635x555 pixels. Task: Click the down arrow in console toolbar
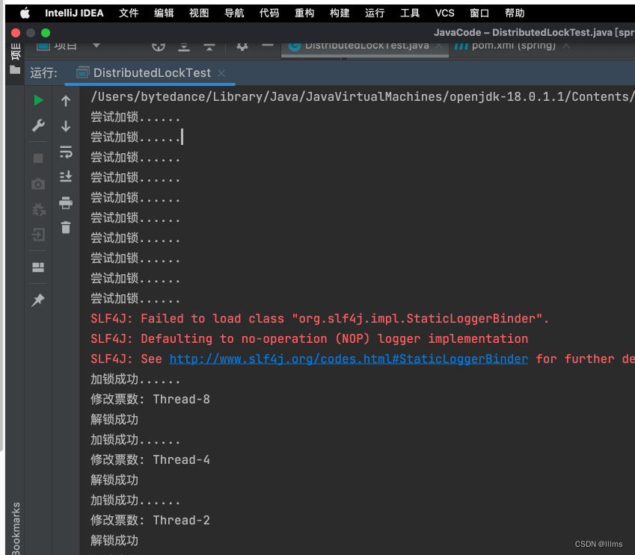pyautogui.click(x=66, y=126)
